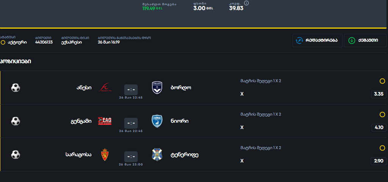Click the ნიორი team crest
Screen dimensions: 388x182
[157, 121]
